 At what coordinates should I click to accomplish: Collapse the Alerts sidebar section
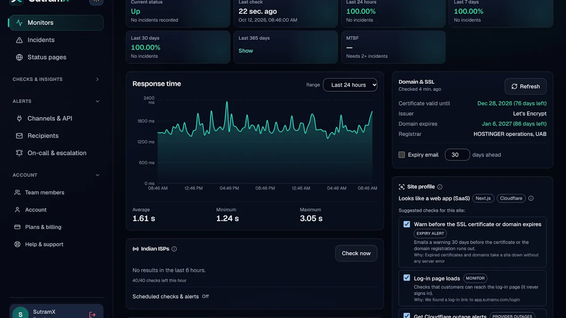click(x=56, y=102)
